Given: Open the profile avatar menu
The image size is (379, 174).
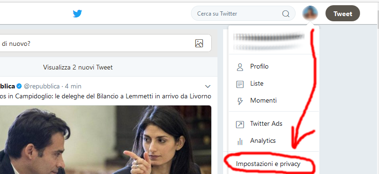Looking at the screenshot, I should (310, 13).
